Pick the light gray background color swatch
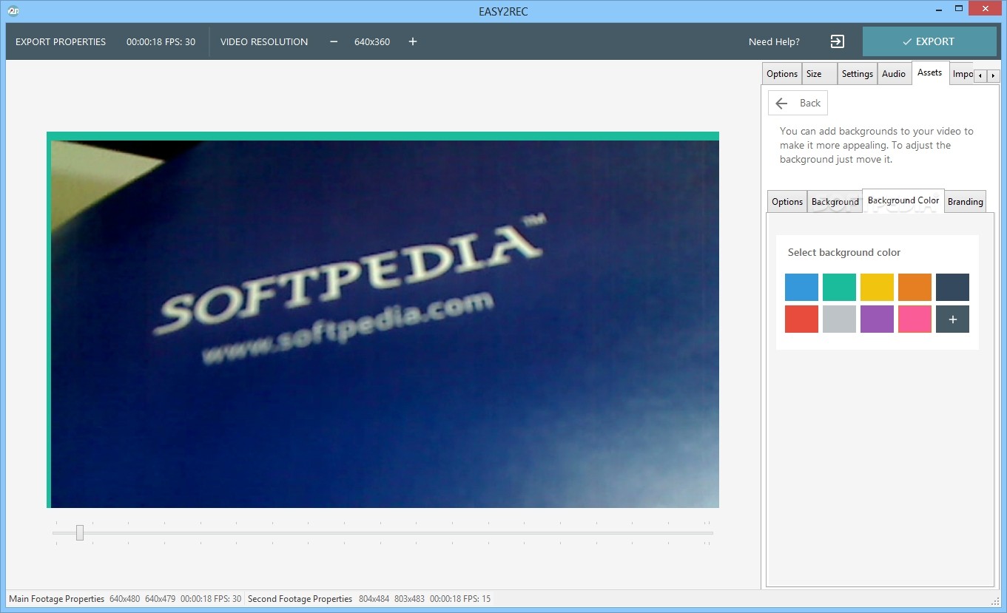The width and height of the screenshot is (1007, 613). (839, 319)
